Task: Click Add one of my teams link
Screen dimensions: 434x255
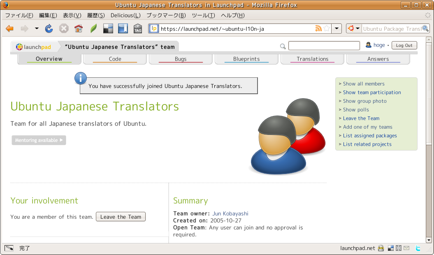Action: tap(368, 127)
